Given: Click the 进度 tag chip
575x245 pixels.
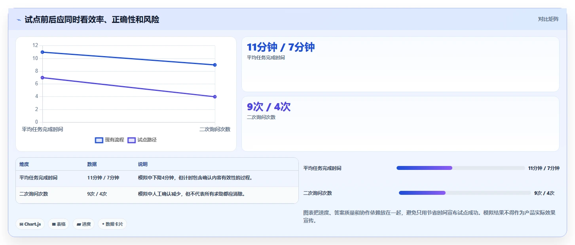Looking at the screenshot, I should 83,224.
